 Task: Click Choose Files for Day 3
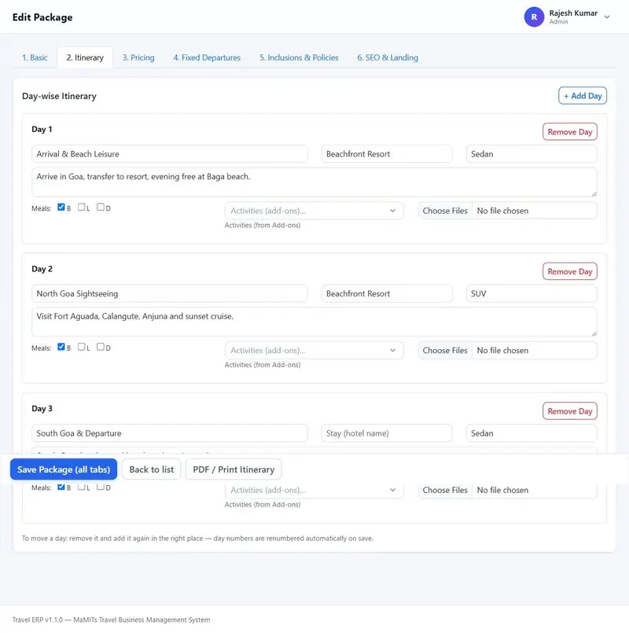click(445, 490)
